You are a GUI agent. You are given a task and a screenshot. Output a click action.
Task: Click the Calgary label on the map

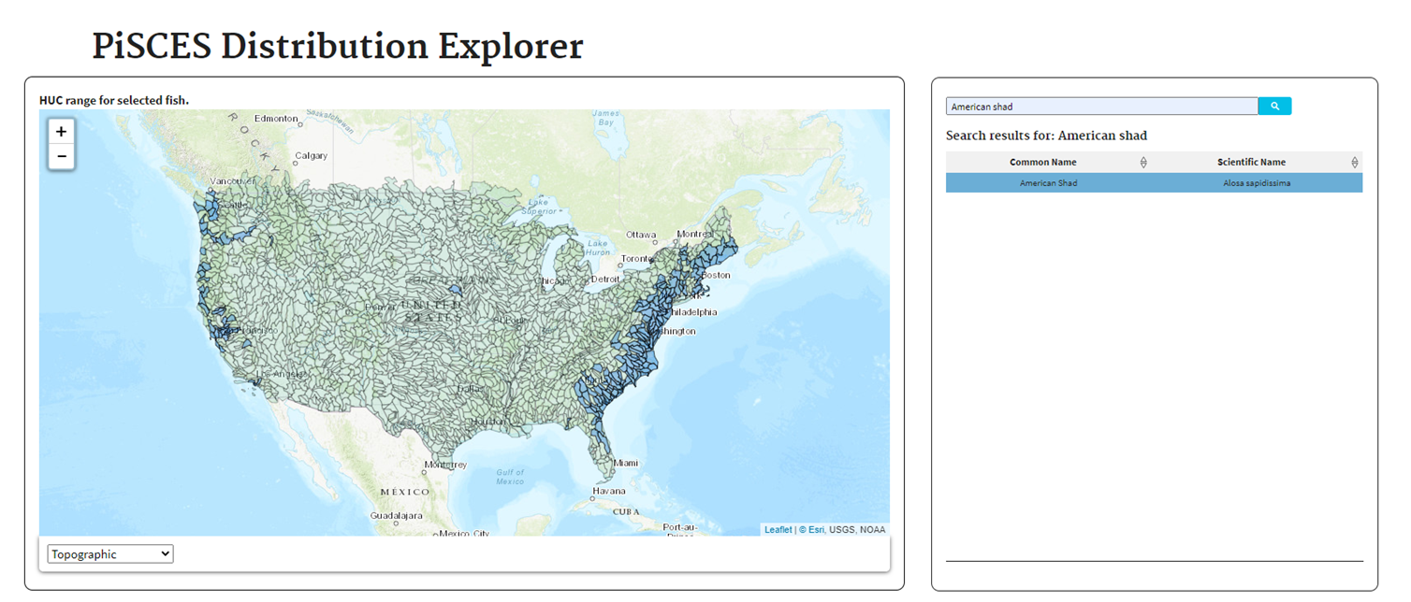click(311, 156)
